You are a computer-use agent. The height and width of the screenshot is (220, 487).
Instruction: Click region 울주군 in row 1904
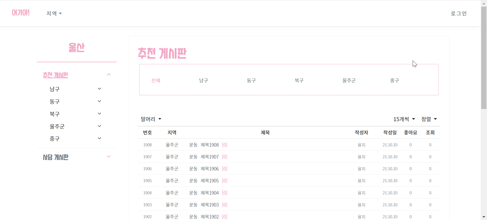pyautogui.click(x=172, y=193)
